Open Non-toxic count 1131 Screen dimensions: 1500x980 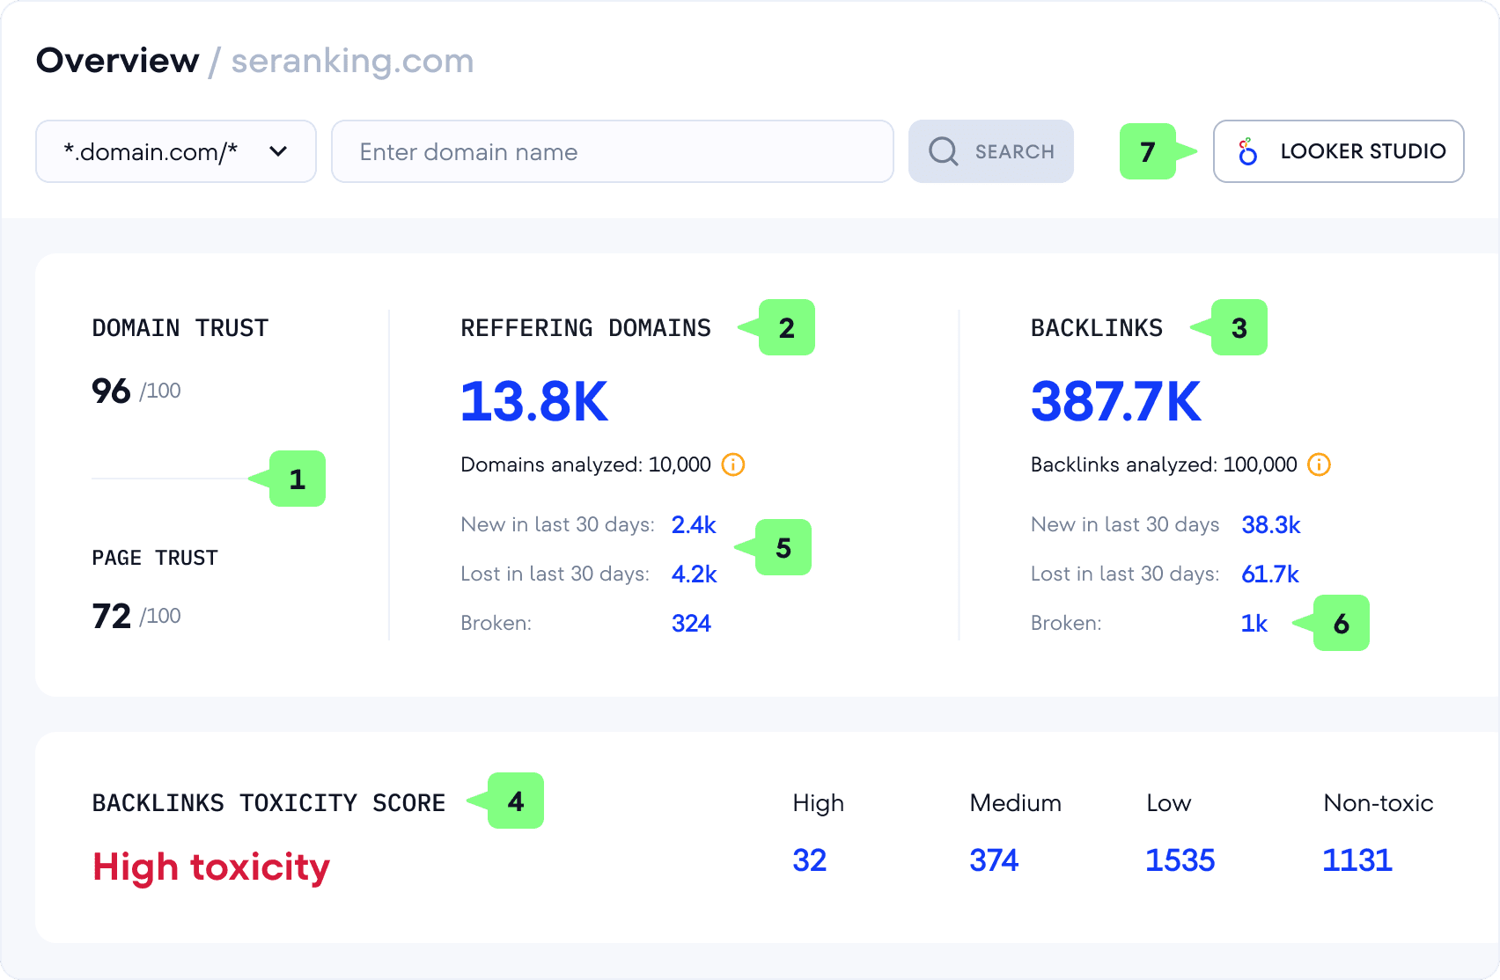click(x=1357, y=860)
